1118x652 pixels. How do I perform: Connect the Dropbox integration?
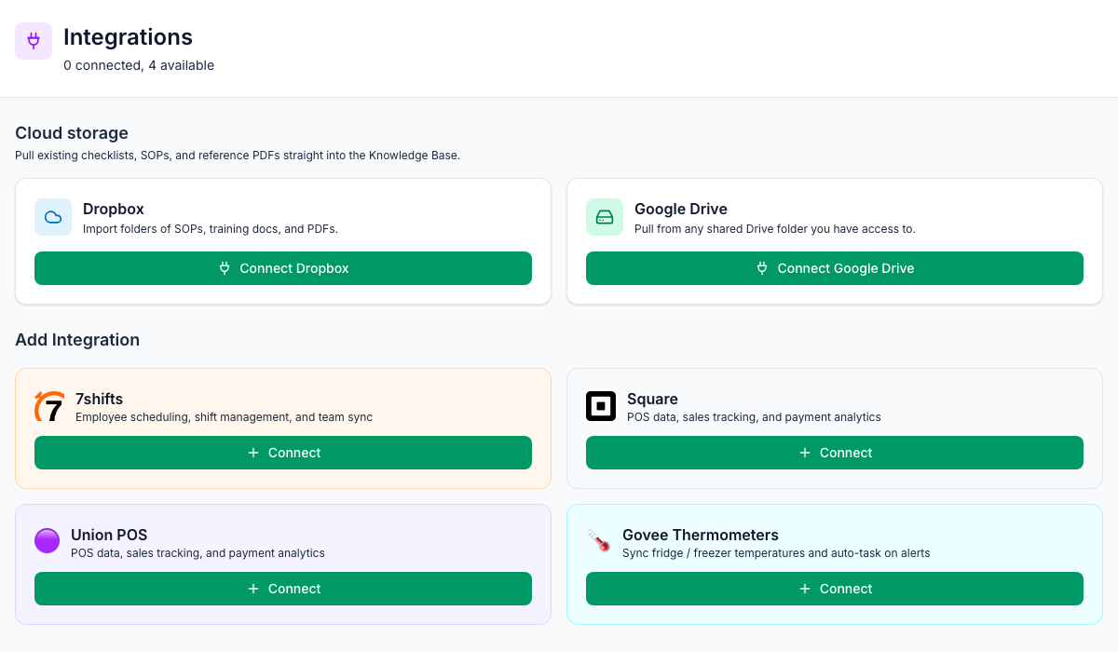pos(283,268)
